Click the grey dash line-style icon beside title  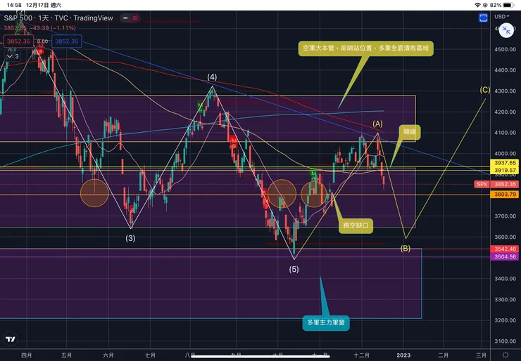125,18
